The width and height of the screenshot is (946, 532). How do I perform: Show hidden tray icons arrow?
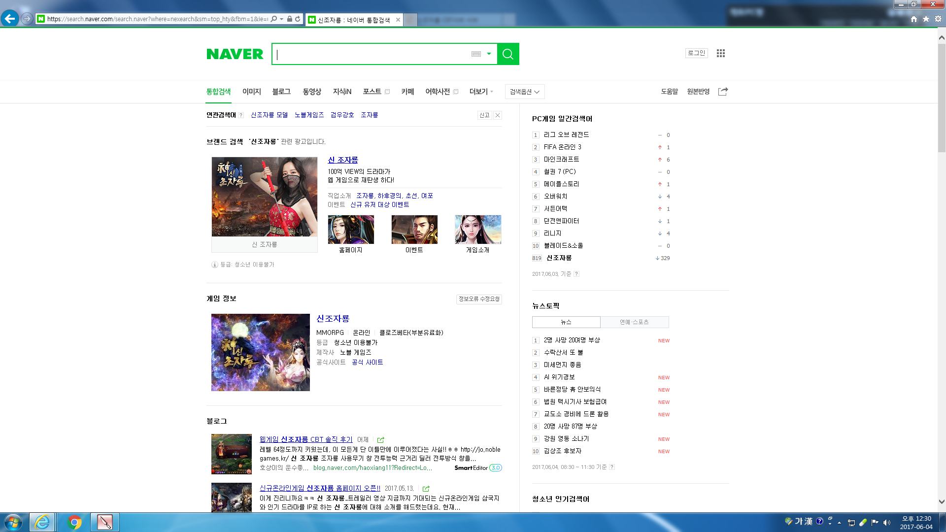pos(839,523)
